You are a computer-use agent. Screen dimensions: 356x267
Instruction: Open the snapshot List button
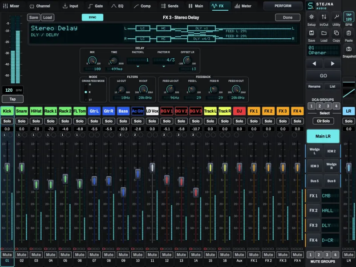point(332,86)
